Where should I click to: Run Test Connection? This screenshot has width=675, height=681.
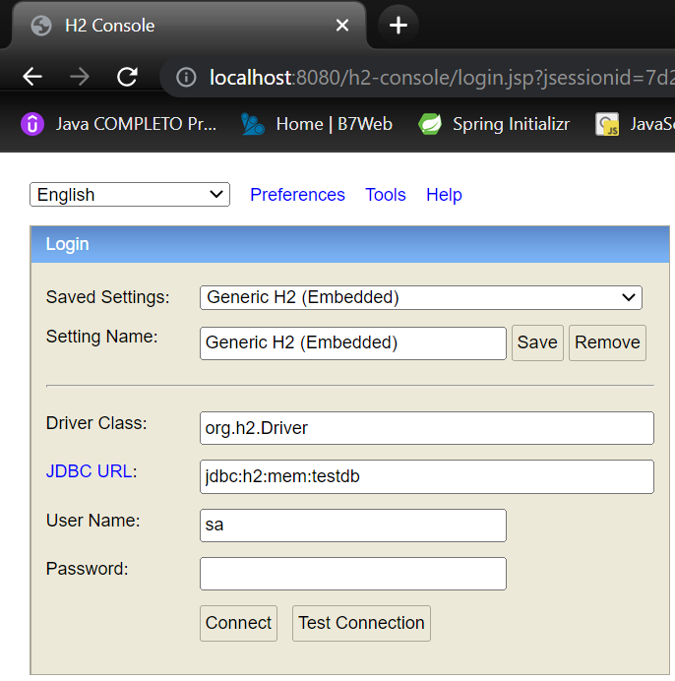(x=361, y=623)
